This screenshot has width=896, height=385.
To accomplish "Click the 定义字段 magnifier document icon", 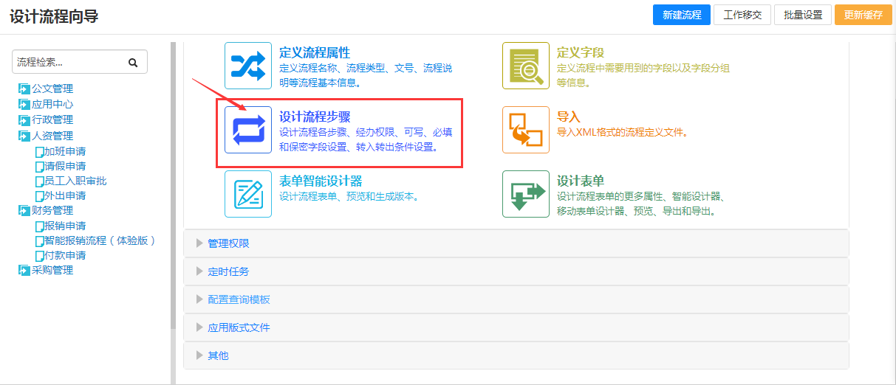I will click(525, 66).
